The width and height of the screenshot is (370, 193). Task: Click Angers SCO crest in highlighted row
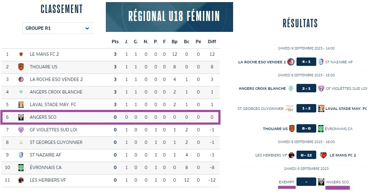(x=21, y=117)
